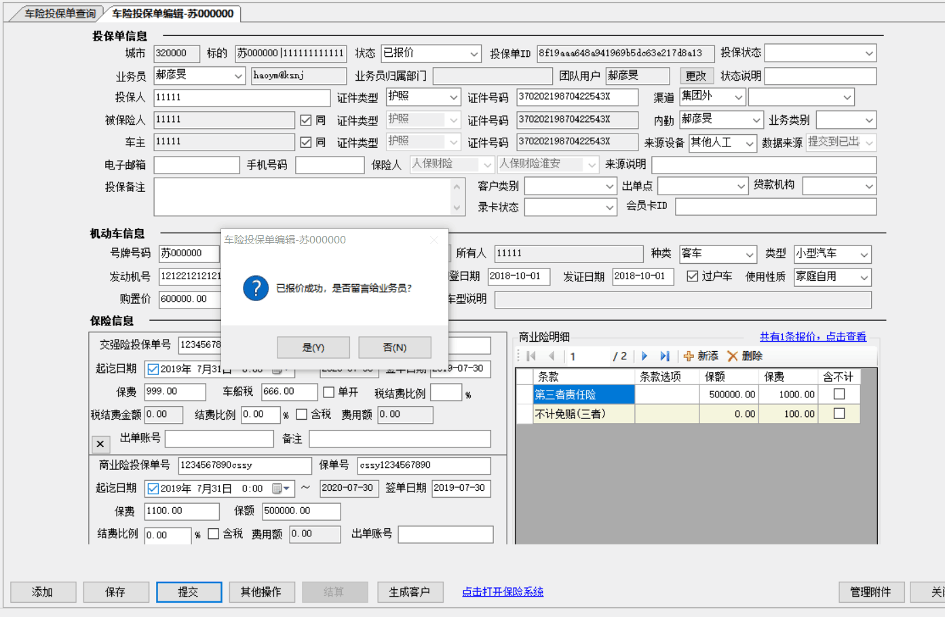Expand the 状态 dropdown showing 已报价
This screenshot has width=945, height=617.
click(x=474, y=54)
